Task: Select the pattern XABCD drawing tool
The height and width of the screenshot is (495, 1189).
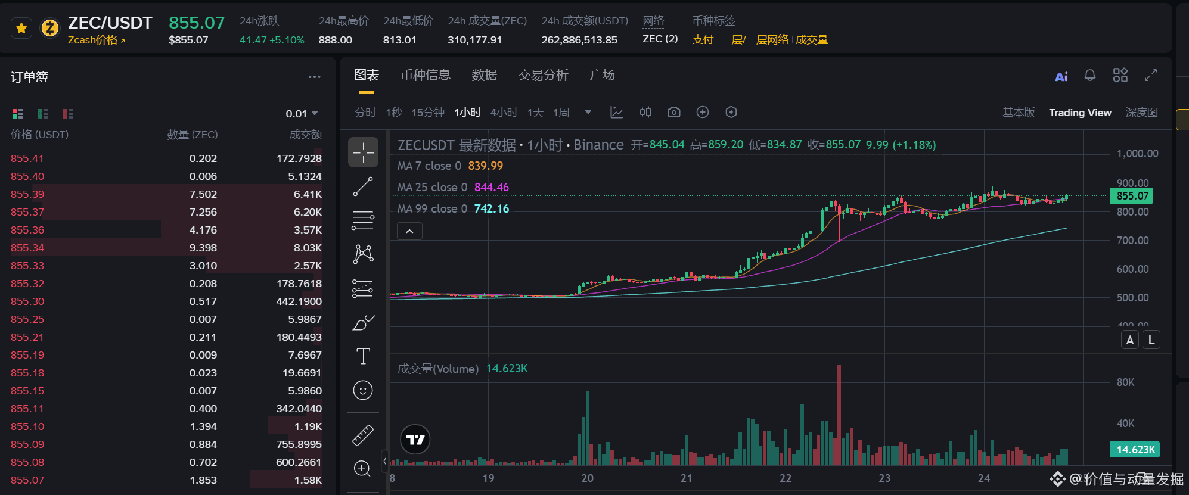Action: point(363,254)
